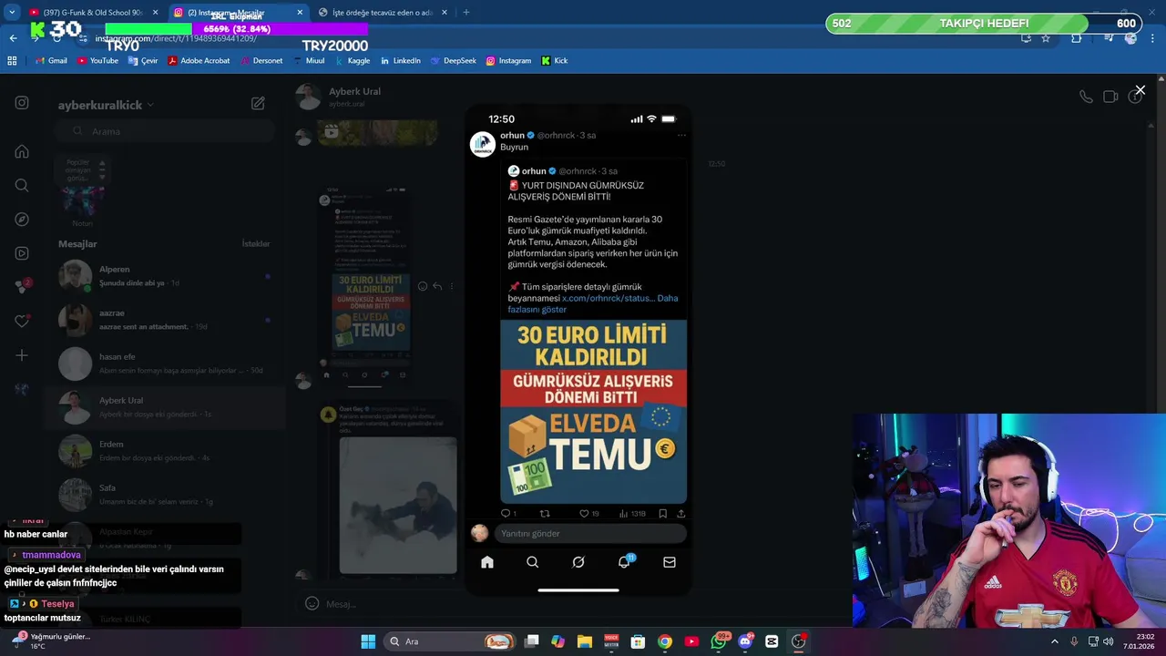Click the Yanıtını gönder reply field
This screenshot has width=1166, height=656.
(589, 533)
